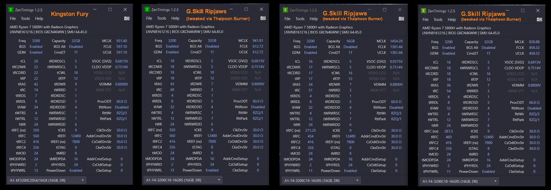This screenshot has width=551, height=190.
Task: Click the MCLK value 941.81
Action: tap(258, 41)
